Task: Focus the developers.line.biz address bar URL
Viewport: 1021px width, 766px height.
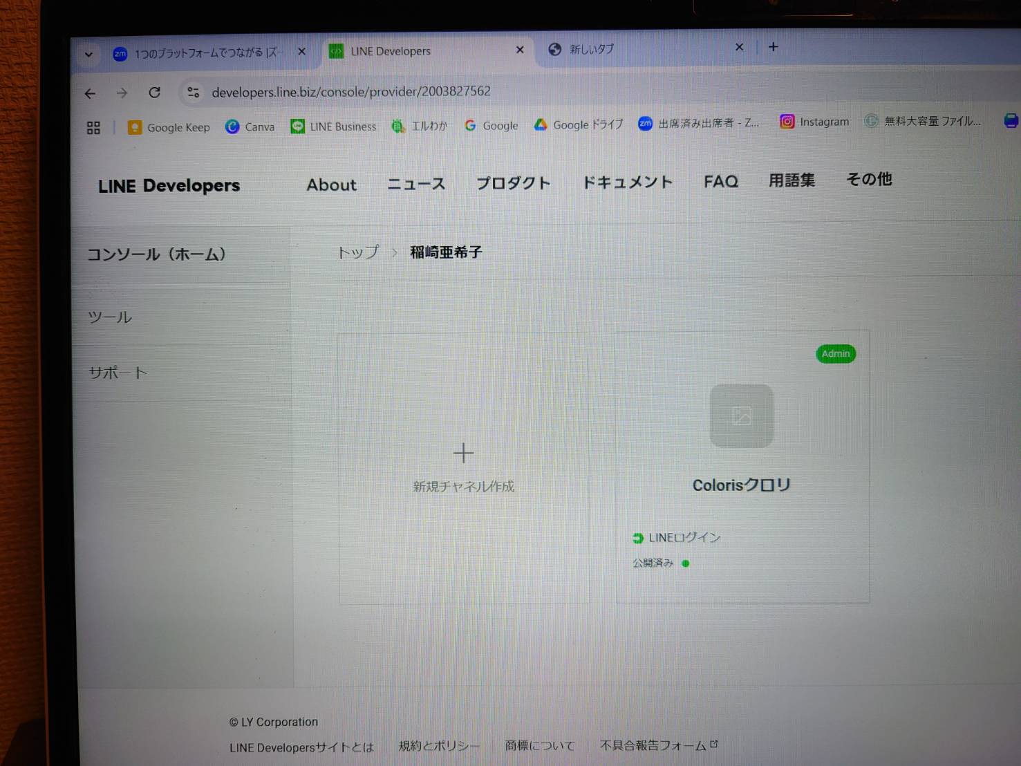Action: [351, 91]
